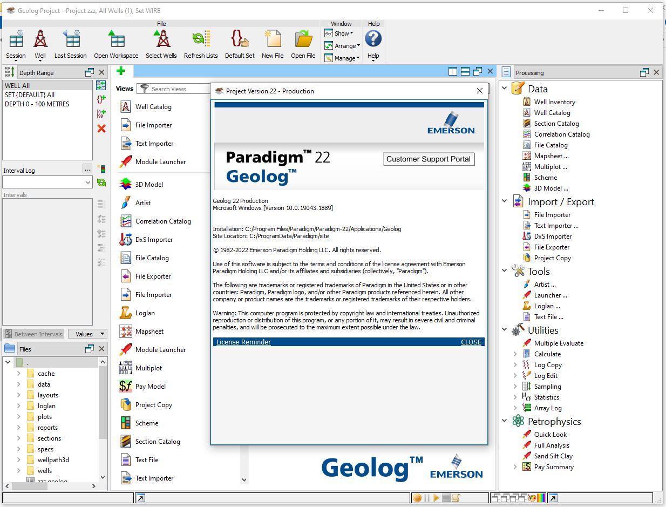Launch Loglan from the Views list

click(145, 313)
